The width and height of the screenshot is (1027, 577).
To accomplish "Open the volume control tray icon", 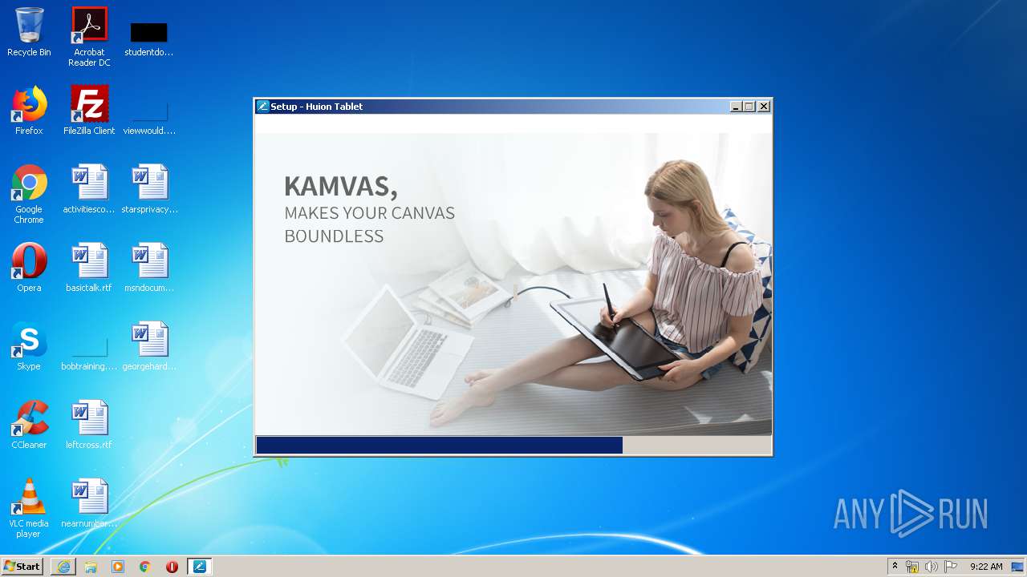I will click(932, 567).
